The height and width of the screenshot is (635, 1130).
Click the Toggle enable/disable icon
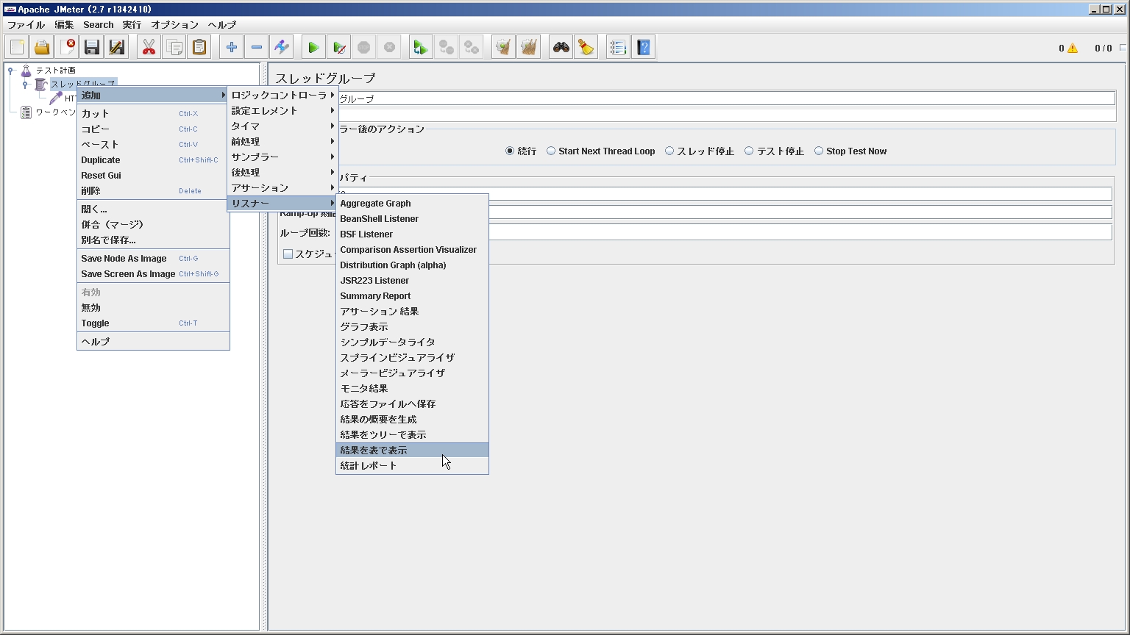point(282,48)
